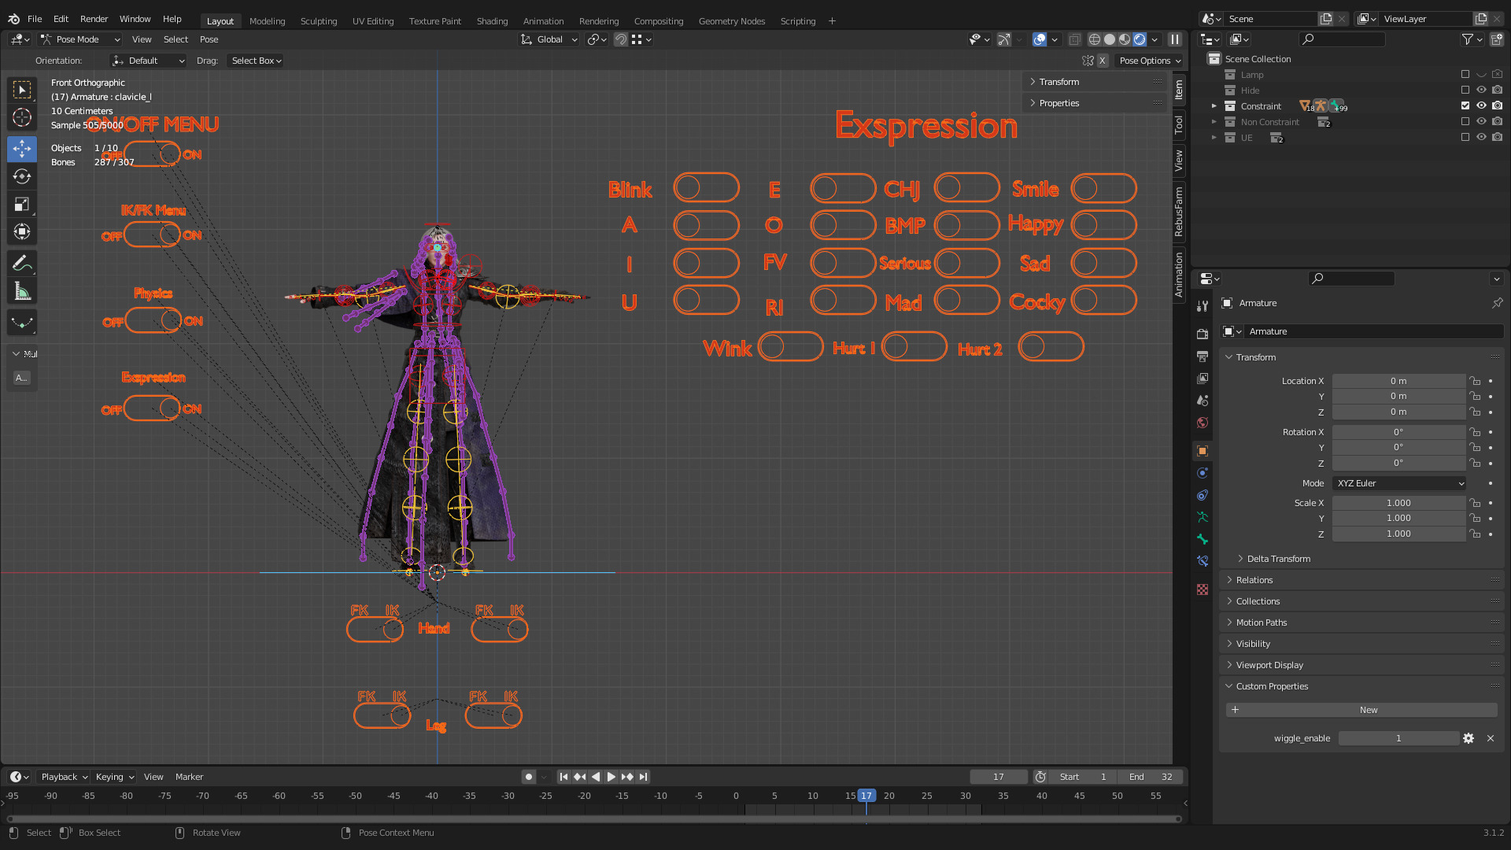Activate the Transform tool
The width and height of the screenshot is (1511, 850).
click(x=22, y=231)
